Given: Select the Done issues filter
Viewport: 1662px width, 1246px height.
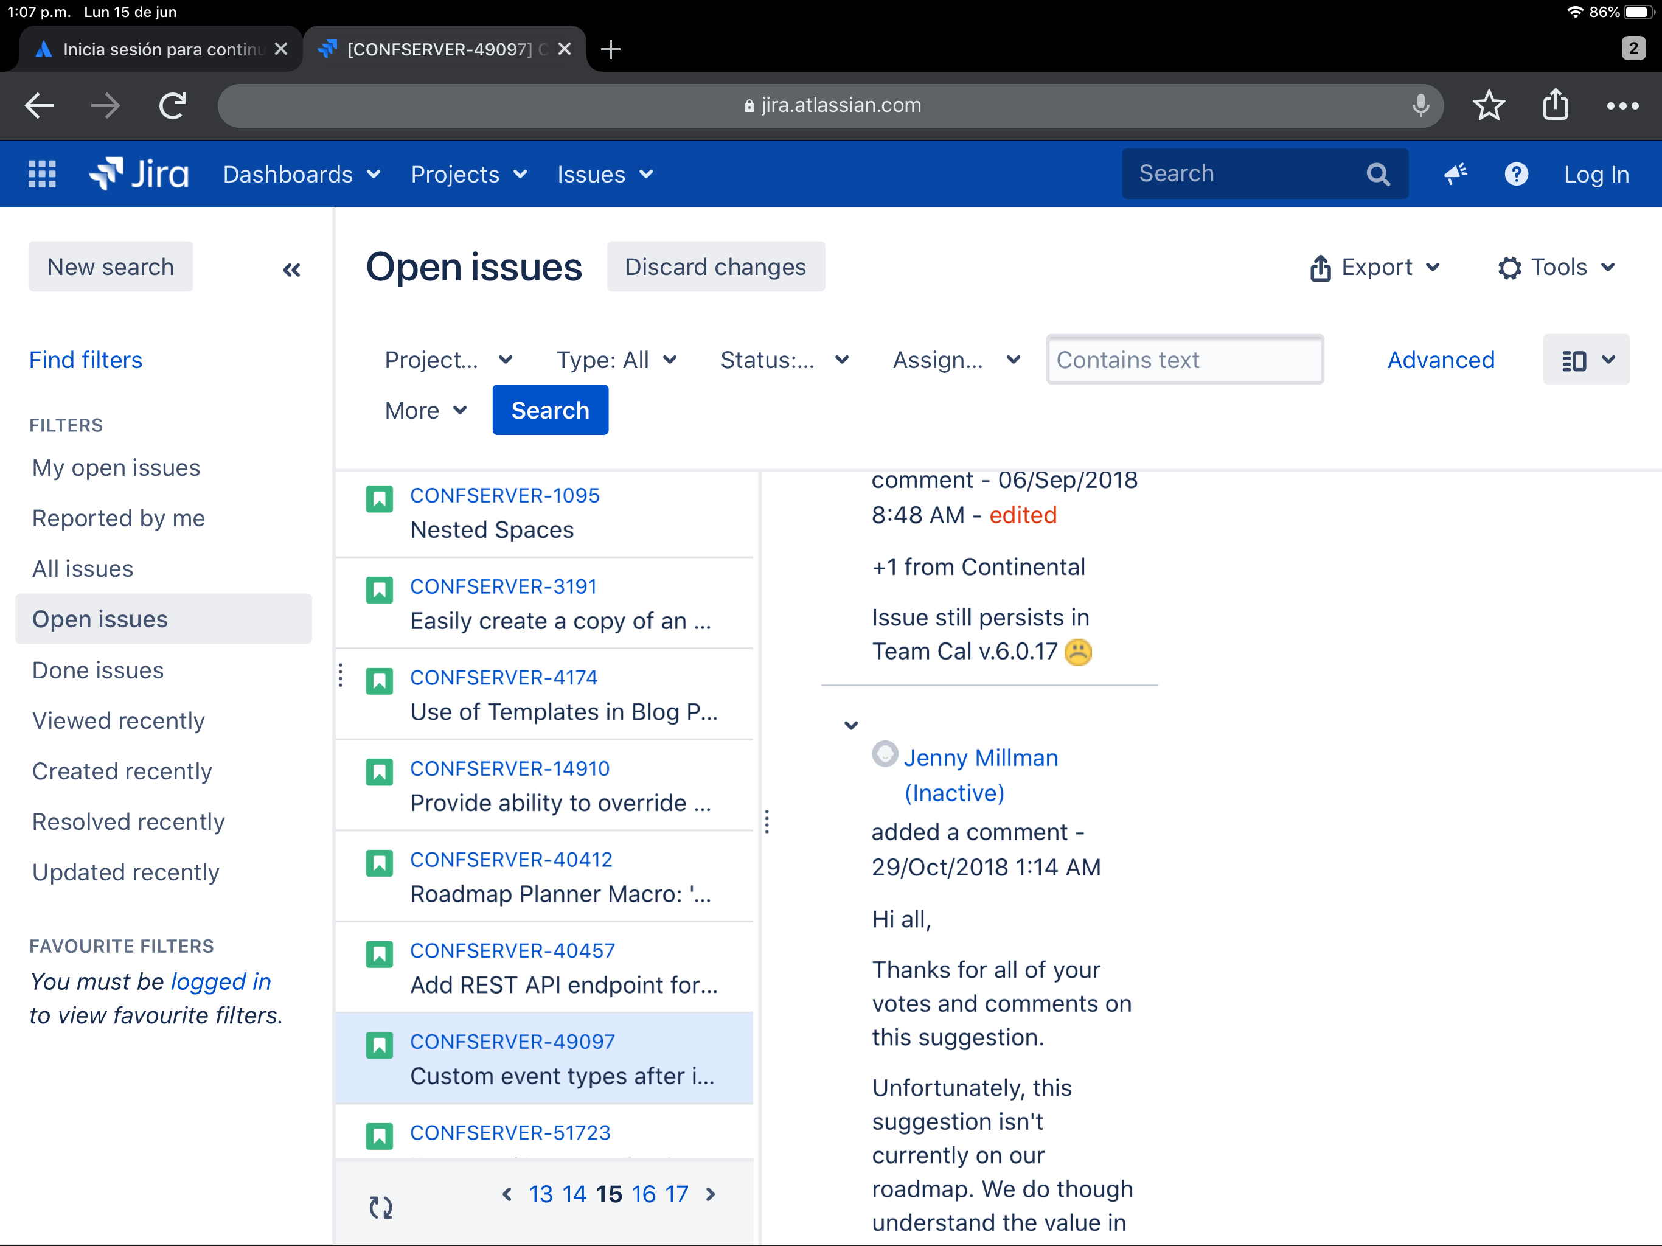Looking at the screenshot, I should (x=98, y=670).
